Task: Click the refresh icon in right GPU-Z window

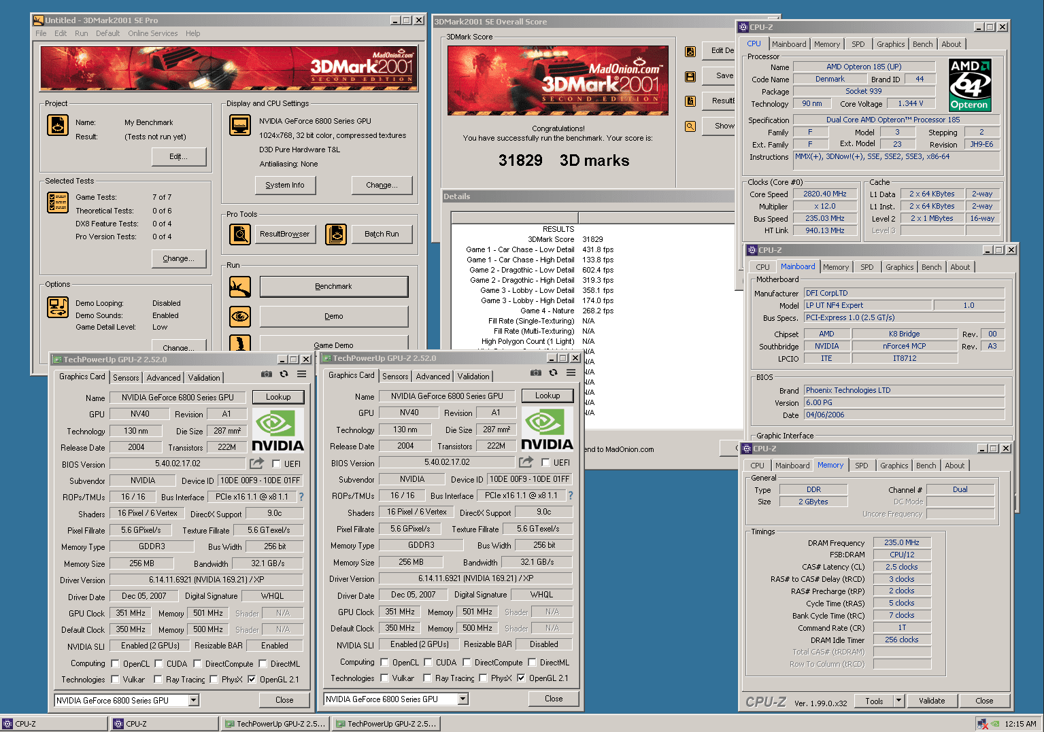Action: pos(553,372)
